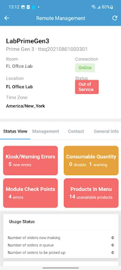Image resolution: width=121 pixels, height=270 pixels.
Task: Tap the image notification icon in status bar
Action: 23,7
